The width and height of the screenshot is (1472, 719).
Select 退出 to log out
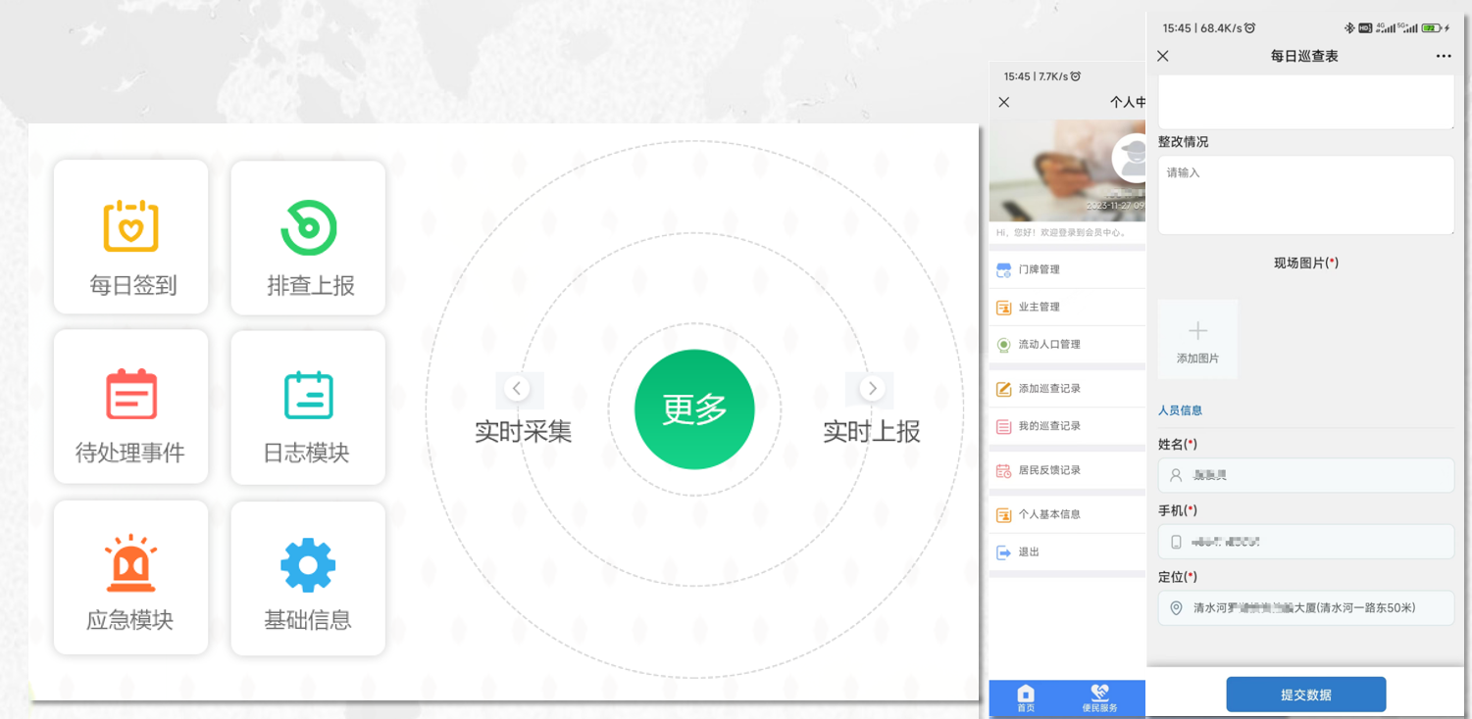(1028, 552)
